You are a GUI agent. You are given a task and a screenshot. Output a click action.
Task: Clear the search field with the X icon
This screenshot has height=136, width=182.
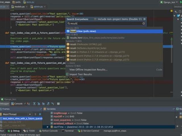[x=144, y=24]
